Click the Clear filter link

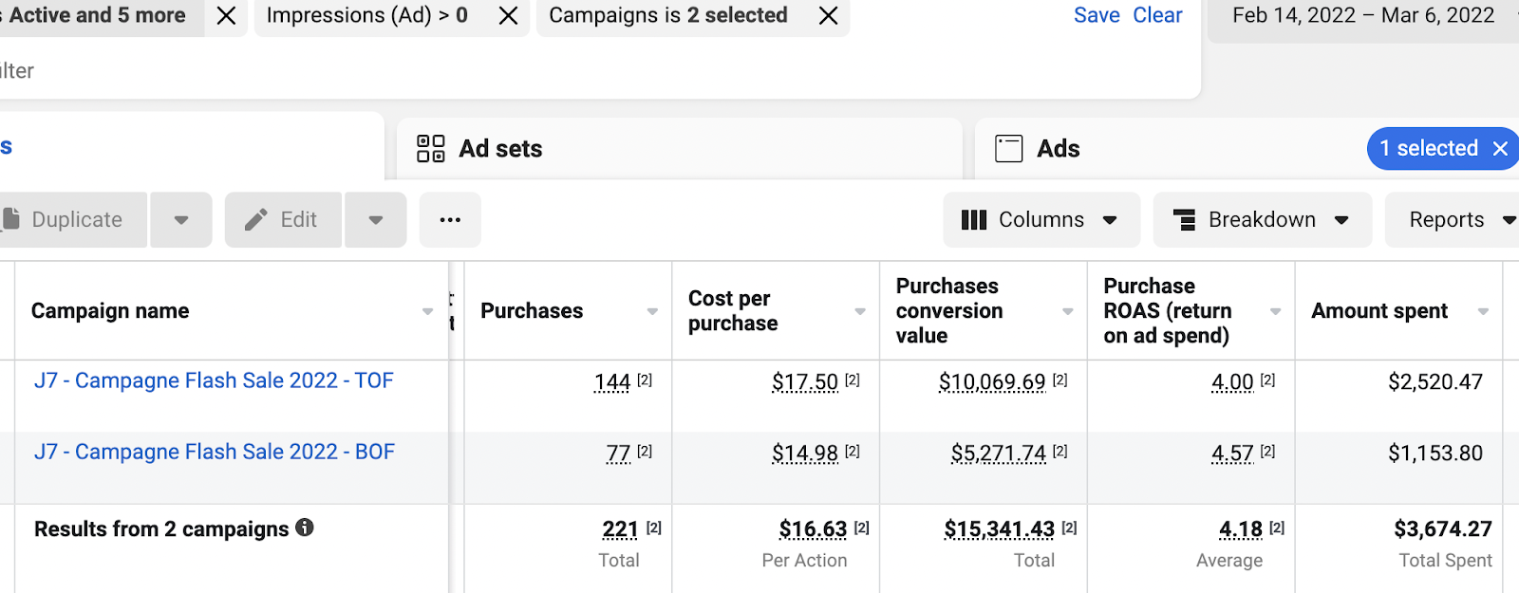1157,15
